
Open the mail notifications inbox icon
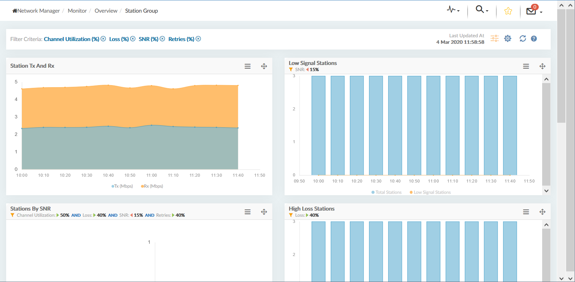532,11
